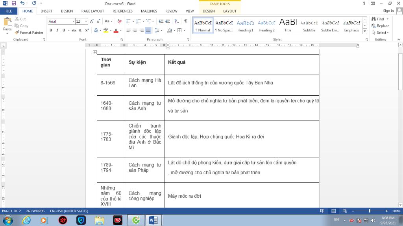The image size is (403, 226).
Task: Open the FILE tab
Action: 9,11
